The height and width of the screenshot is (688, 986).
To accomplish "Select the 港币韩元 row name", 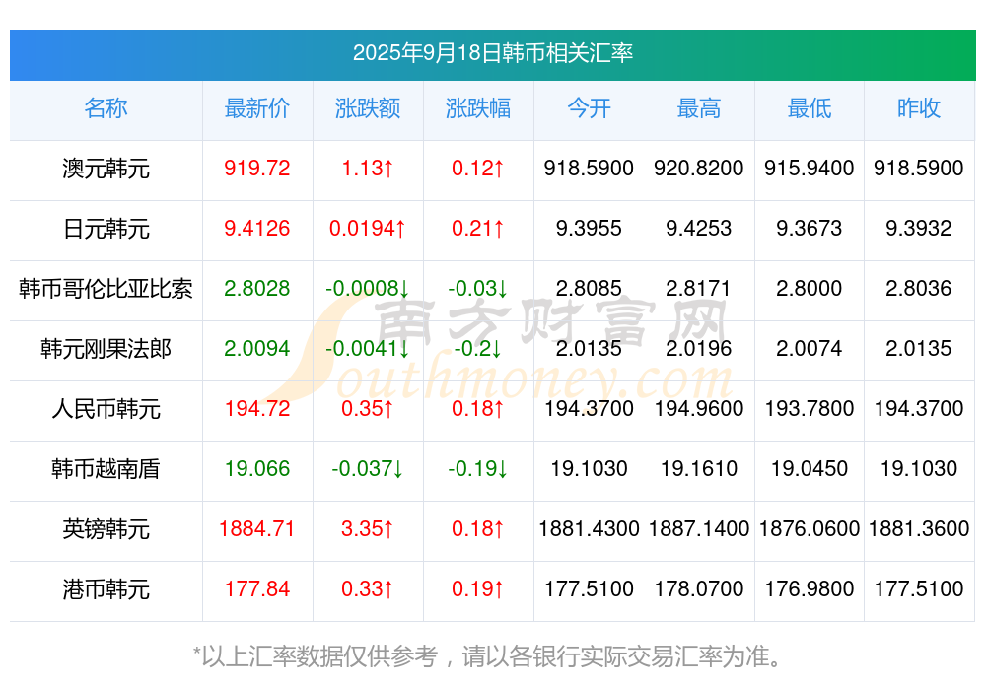I will pyautogui.click(x=106, y=589).
